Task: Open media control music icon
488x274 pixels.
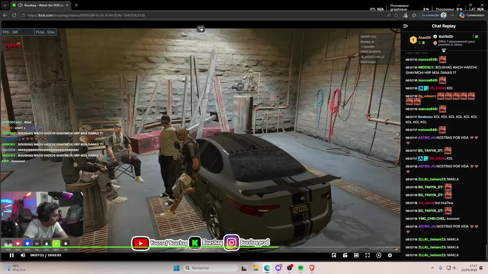Action: point(405,15)
